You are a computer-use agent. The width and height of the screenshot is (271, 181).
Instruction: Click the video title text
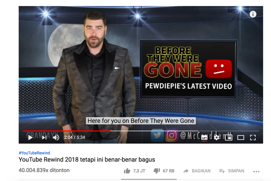87,159
